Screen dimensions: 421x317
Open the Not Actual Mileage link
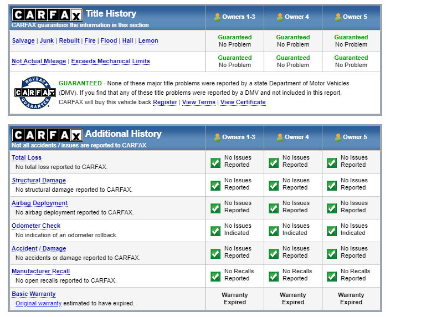point(39,62)
